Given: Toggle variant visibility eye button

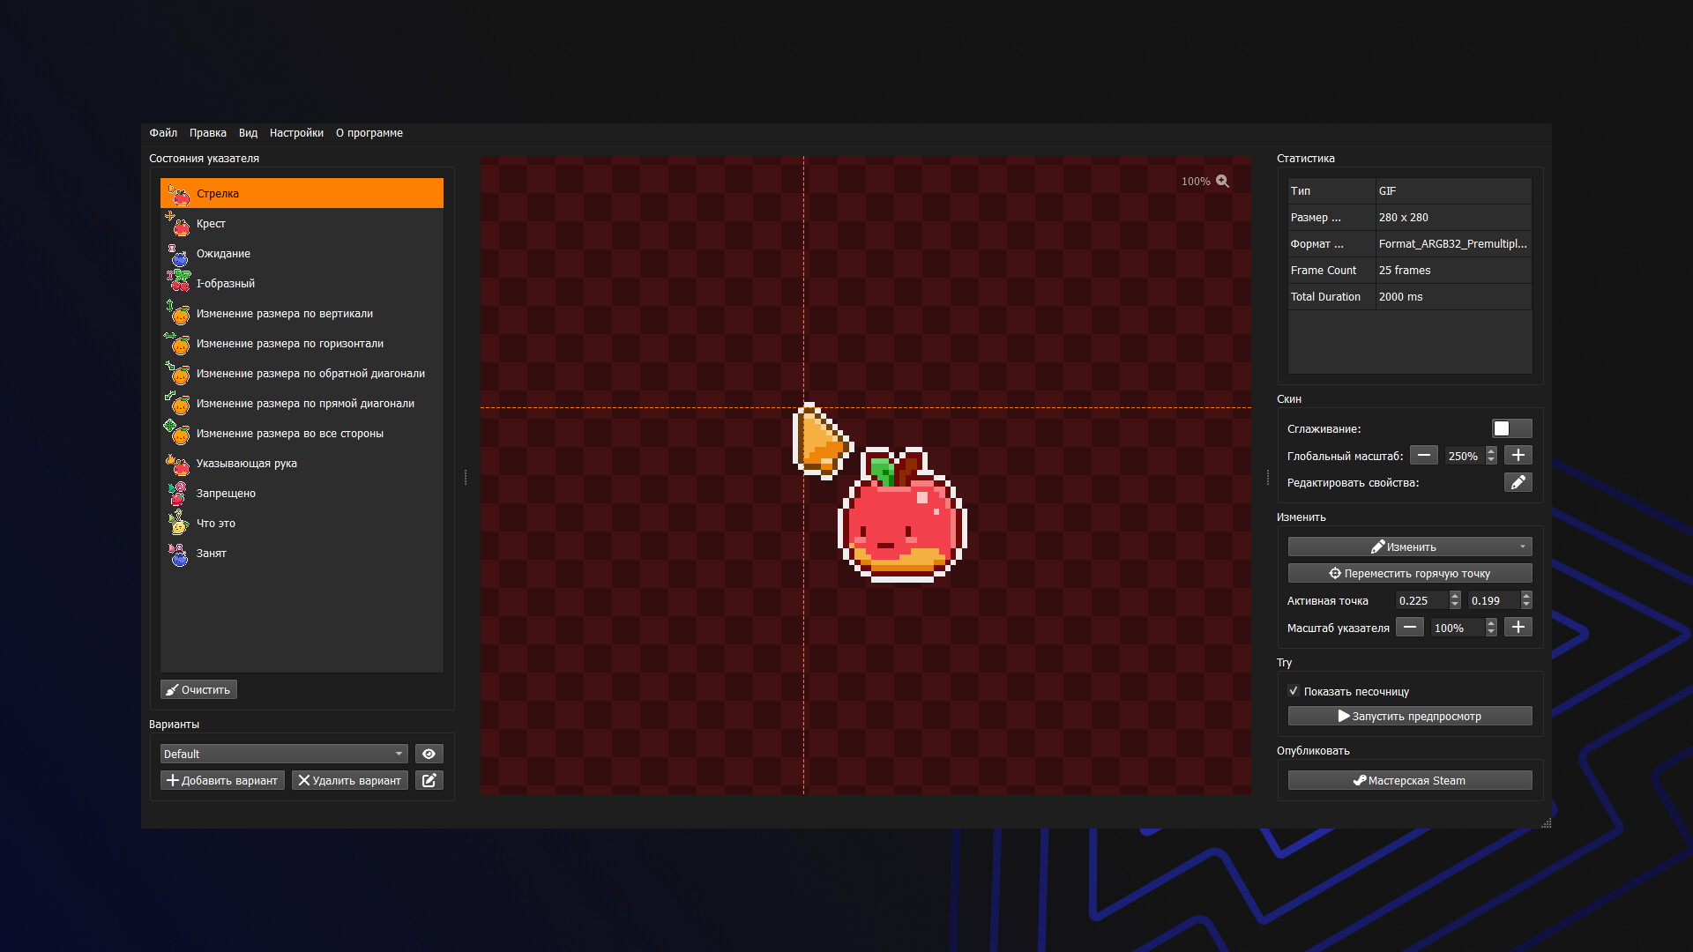Looking at the screenshot, I should pos(429,754).
